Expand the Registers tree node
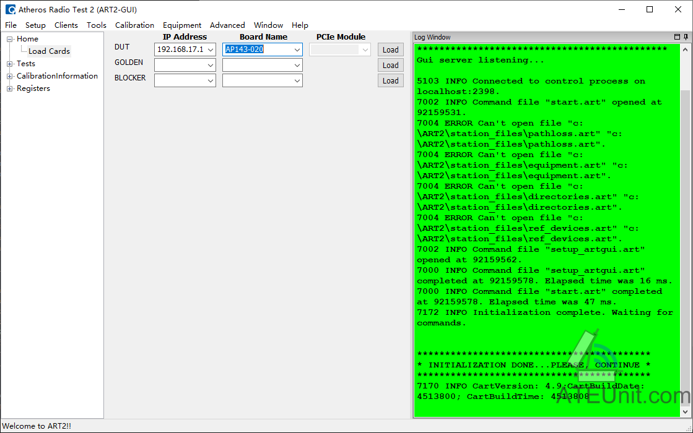The width and height of the screenshot is (693, 433). pos(10,88)
